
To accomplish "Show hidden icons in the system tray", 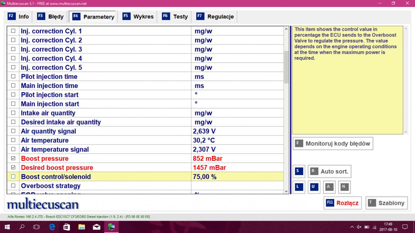I will click(352, 227).
